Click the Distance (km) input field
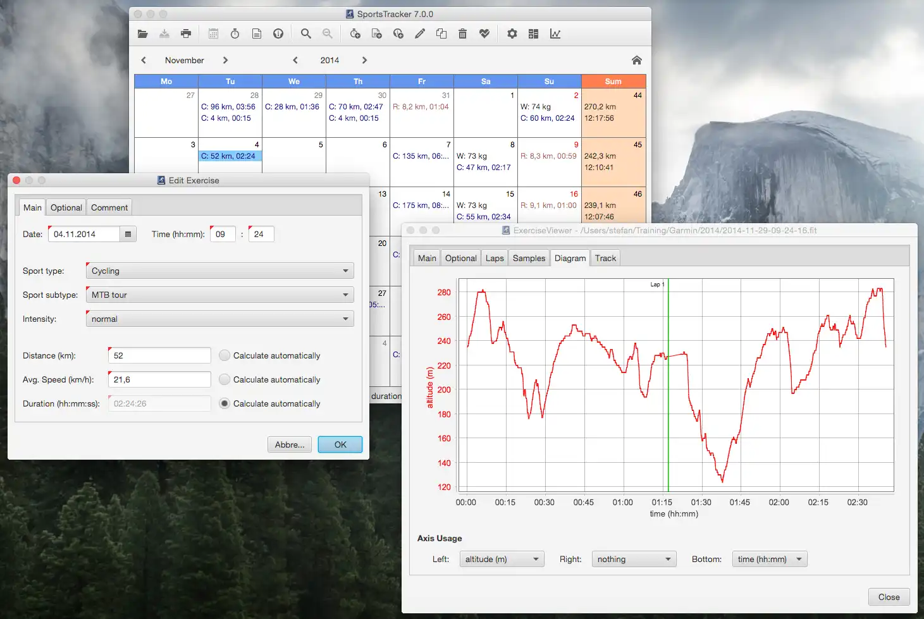This screenshot has width=924, height=619. [159, 356]
